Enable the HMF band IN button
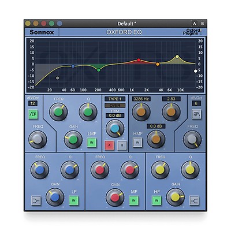Image resolution: width=231 pixels, height=231 pixels. [x=137, y=143]
